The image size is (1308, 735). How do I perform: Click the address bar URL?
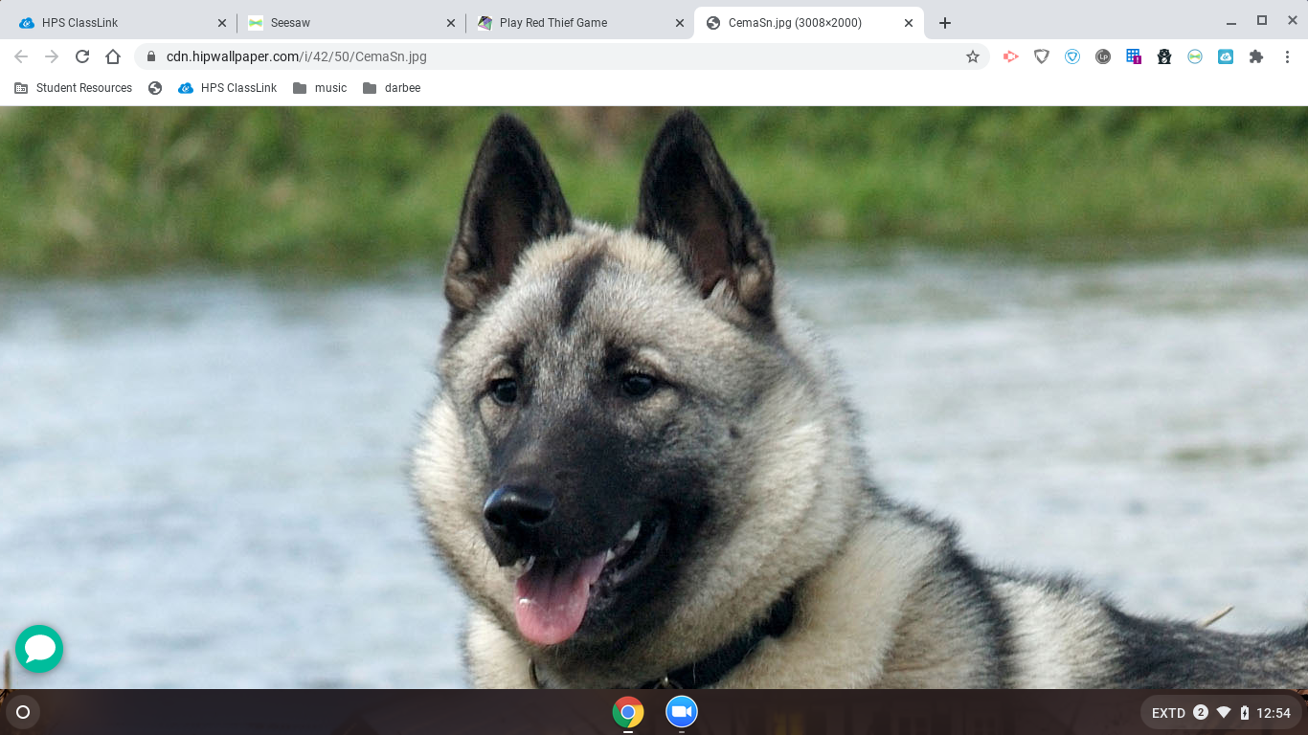(x=297, y=56)
